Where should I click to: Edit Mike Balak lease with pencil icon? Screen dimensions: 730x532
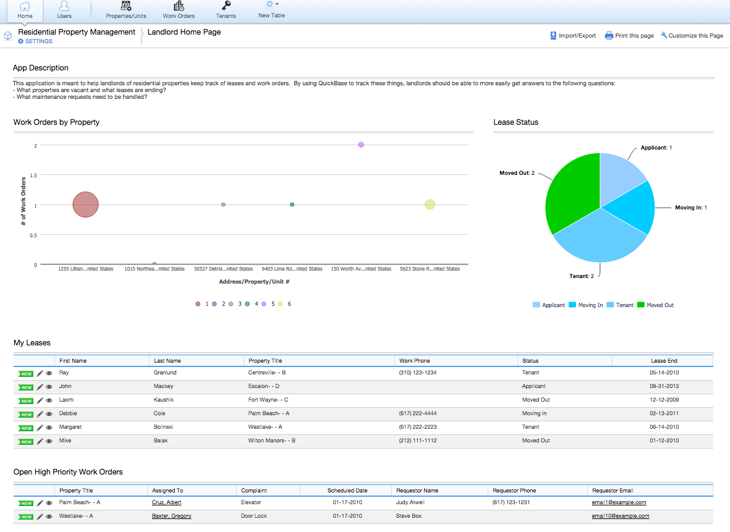pos(40,441)
